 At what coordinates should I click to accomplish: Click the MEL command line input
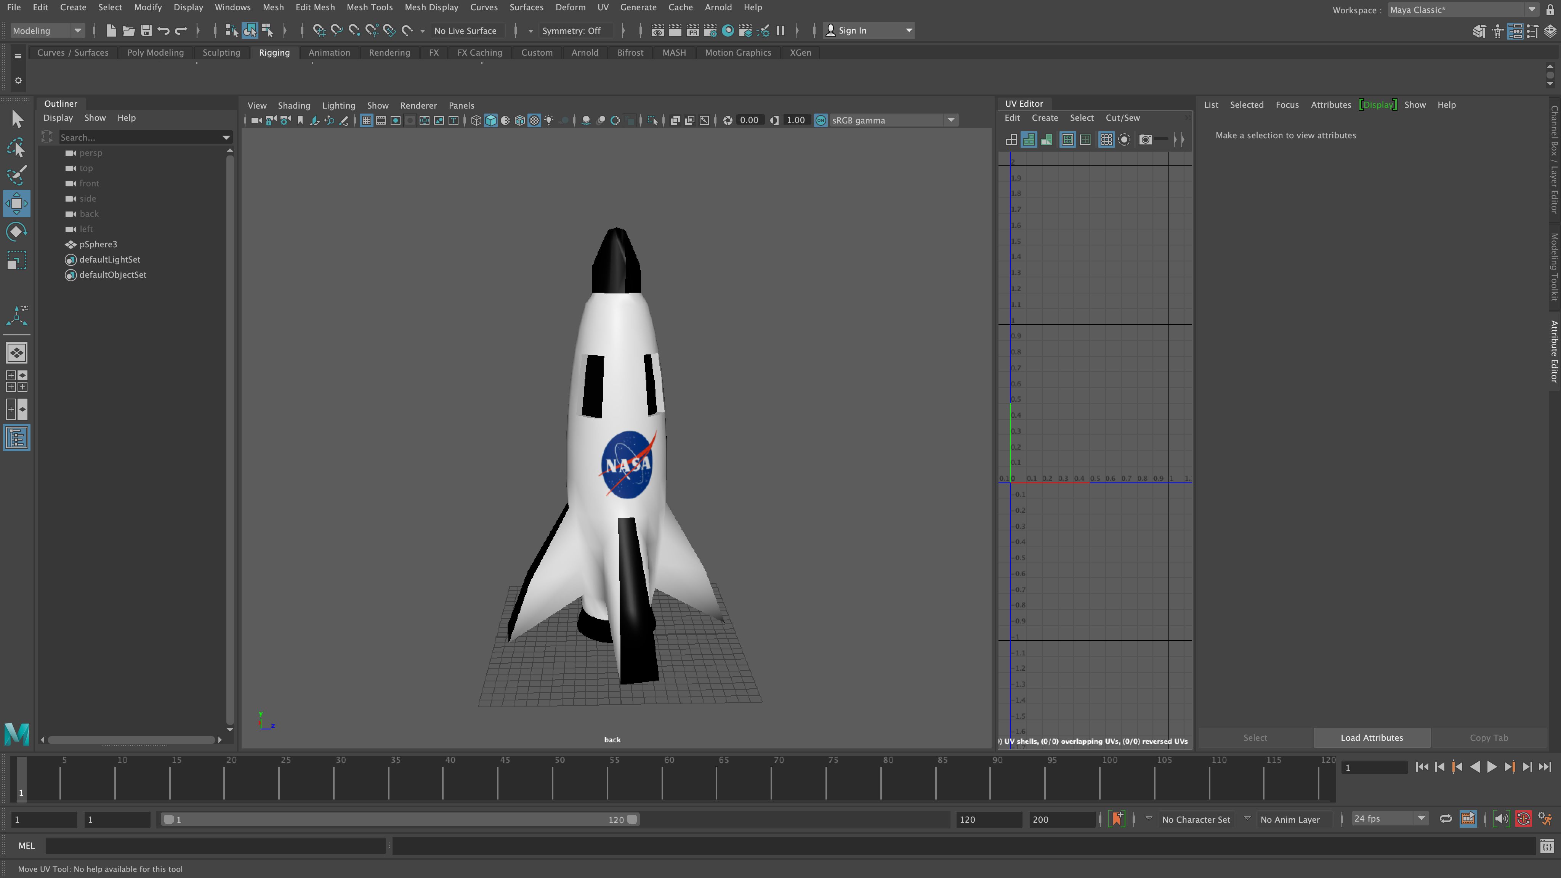(215, 846)
